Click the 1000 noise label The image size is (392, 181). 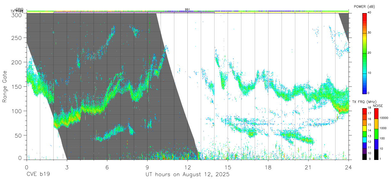point(383,128)
